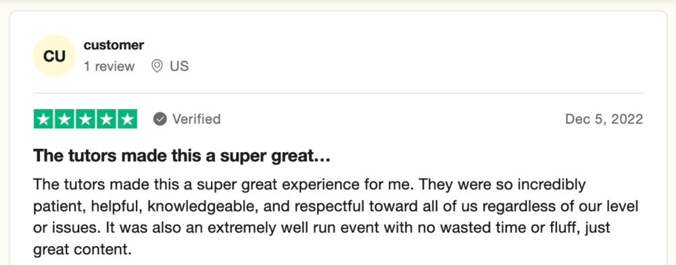
Task: Click the third green rating star
Action: 85,119
